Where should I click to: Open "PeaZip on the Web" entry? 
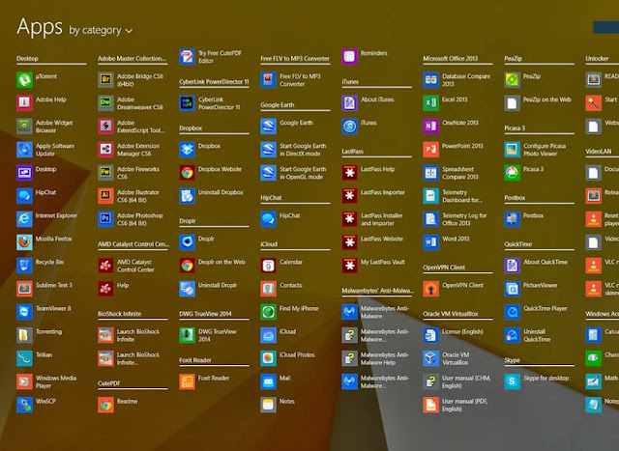538,103
